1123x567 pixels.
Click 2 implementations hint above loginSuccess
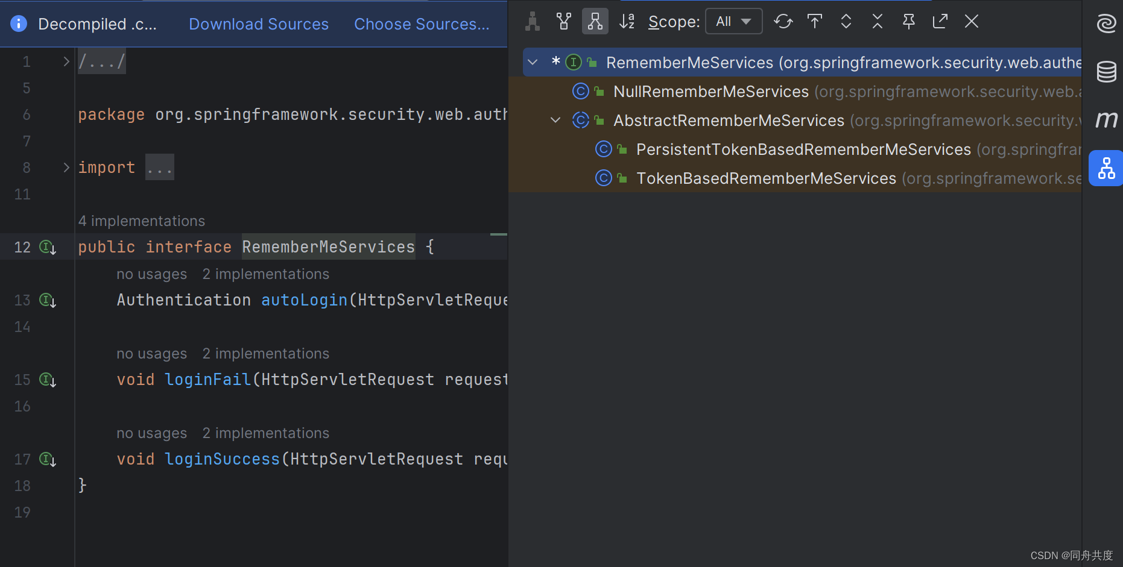pyautogui.click(x=266, y=433)
